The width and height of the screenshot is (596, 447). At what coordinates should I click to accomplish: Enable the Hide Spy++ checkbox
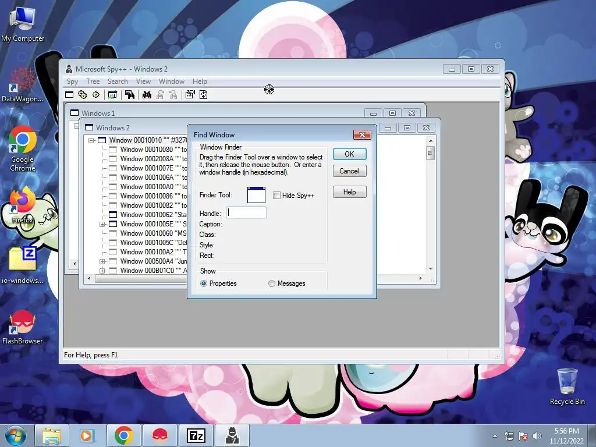(276, 196)
